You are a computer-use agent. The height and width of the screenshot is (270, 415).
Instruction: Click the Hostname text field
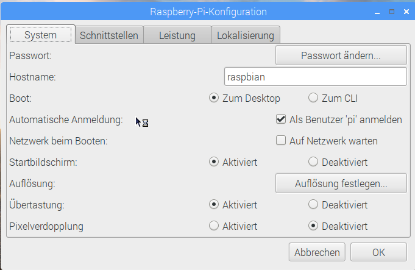point(316,77)
